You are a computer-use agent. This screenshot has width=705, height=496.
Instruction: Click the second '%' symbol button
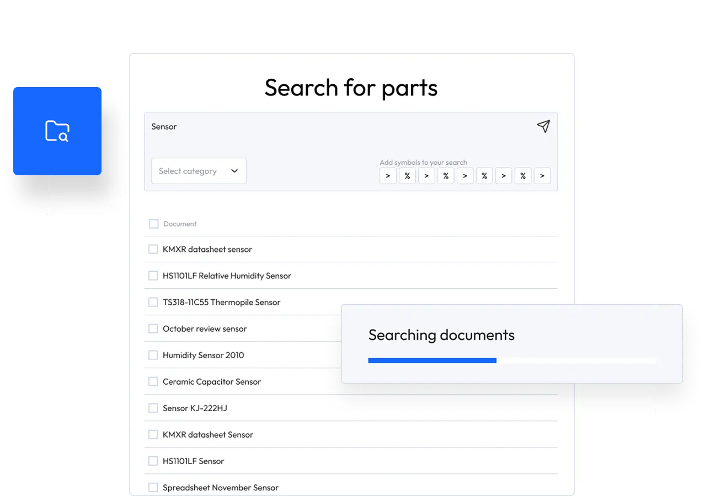tap(446, 176)
